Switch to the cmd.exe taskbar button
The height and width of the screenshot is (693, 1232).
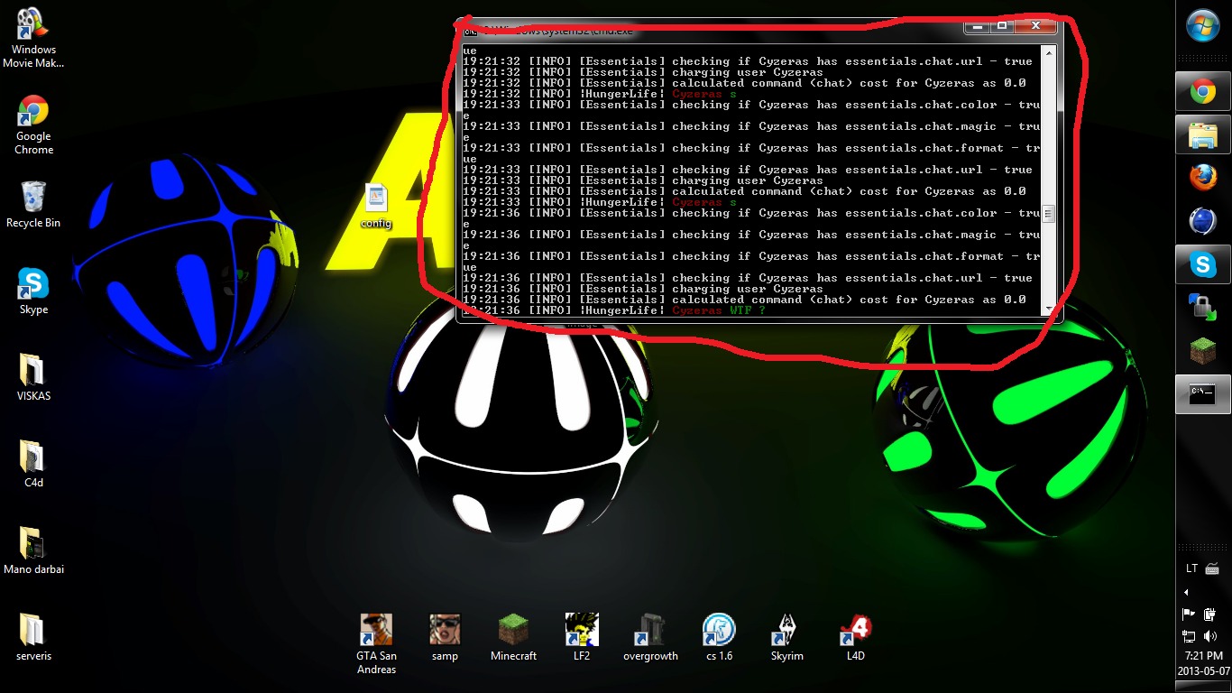[x=1202, y=394]
